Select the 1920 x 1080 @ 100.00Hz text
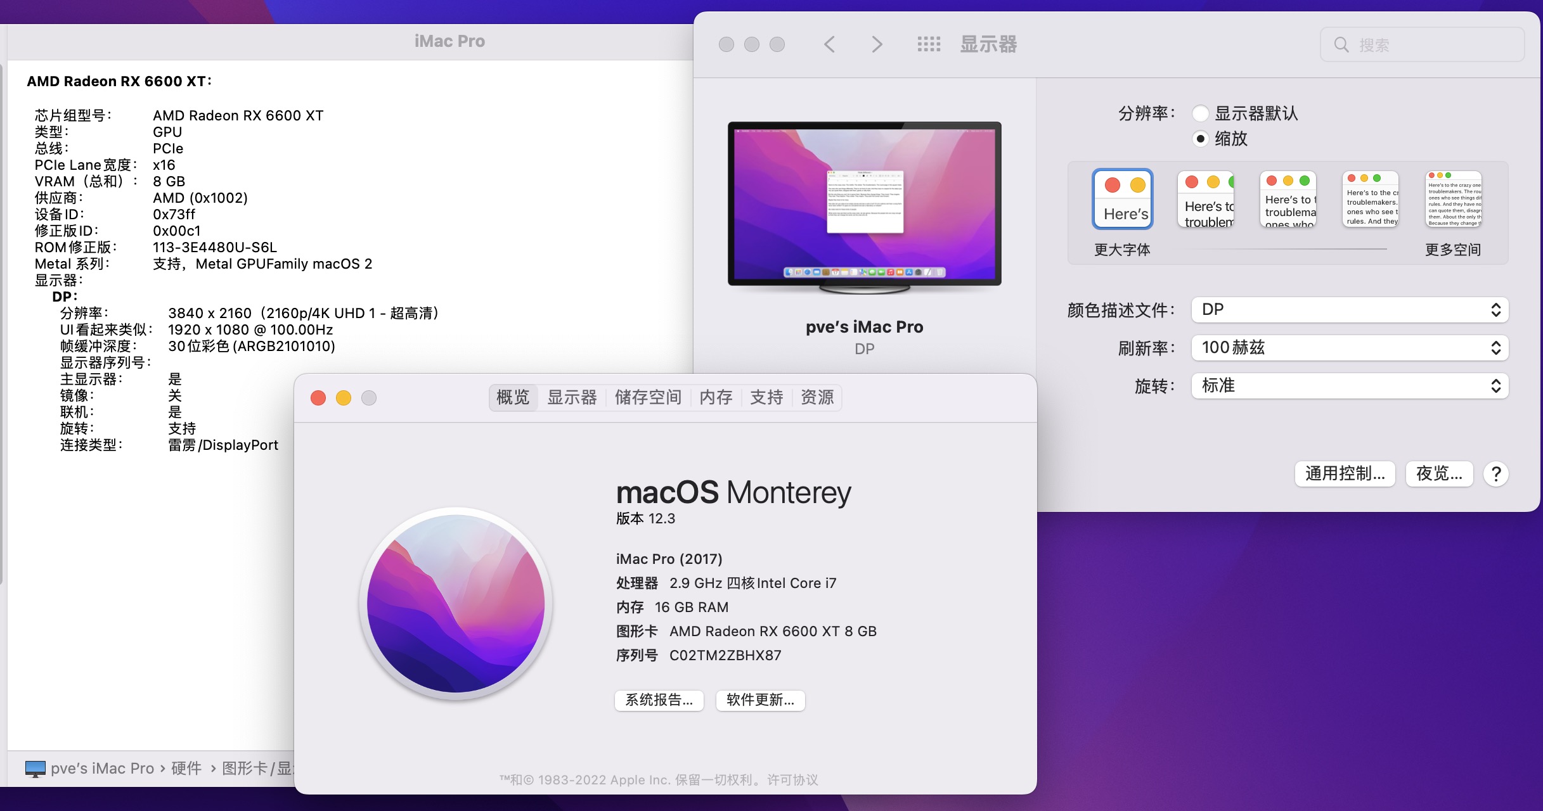This screenshot has height=811, width=1543. click(x=250, y=329)
